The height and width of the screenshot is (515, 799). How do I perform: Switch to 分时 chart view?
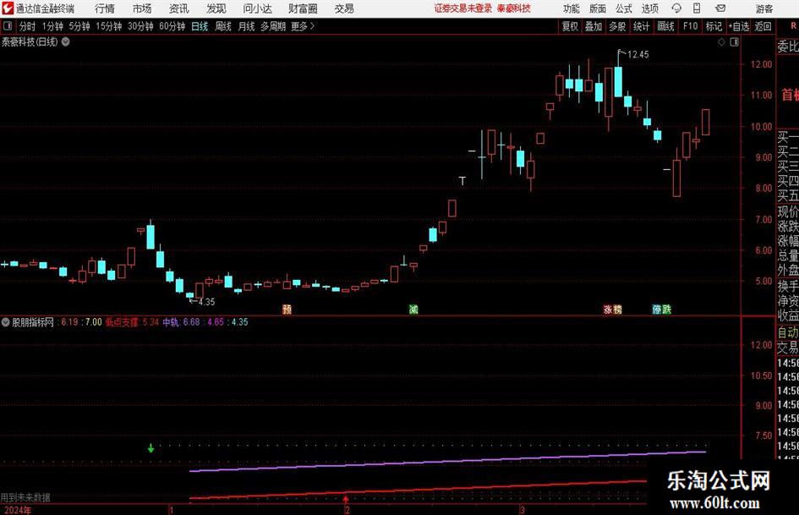[27, 26]
